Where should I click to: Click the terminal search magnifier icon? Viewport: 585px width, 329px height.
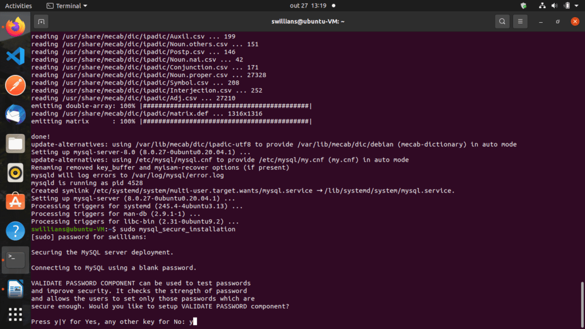click(502, 22)
